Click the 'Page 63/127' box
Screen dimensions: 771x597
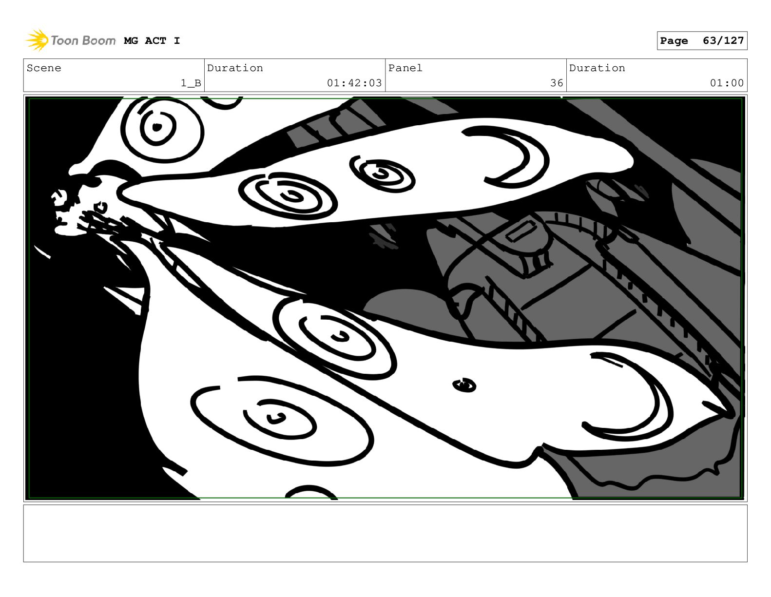coord(702,41)
